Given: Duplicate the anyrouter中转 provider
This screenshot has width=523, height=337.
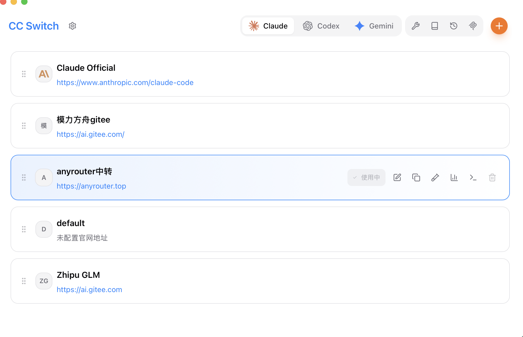Looking at the screenshot, I should click(x=416, y=177).
